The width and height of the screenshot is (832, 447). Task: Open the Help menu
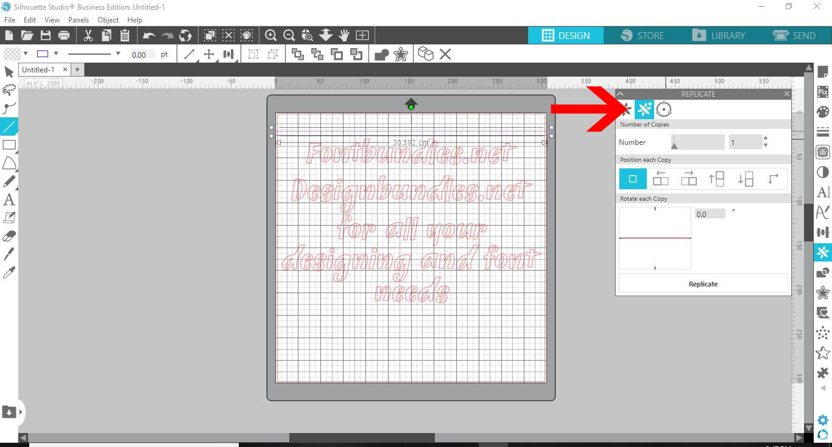tap(135, 20)
